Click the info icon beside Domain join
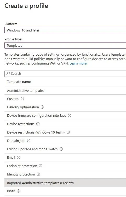 (x=29, y=141)
